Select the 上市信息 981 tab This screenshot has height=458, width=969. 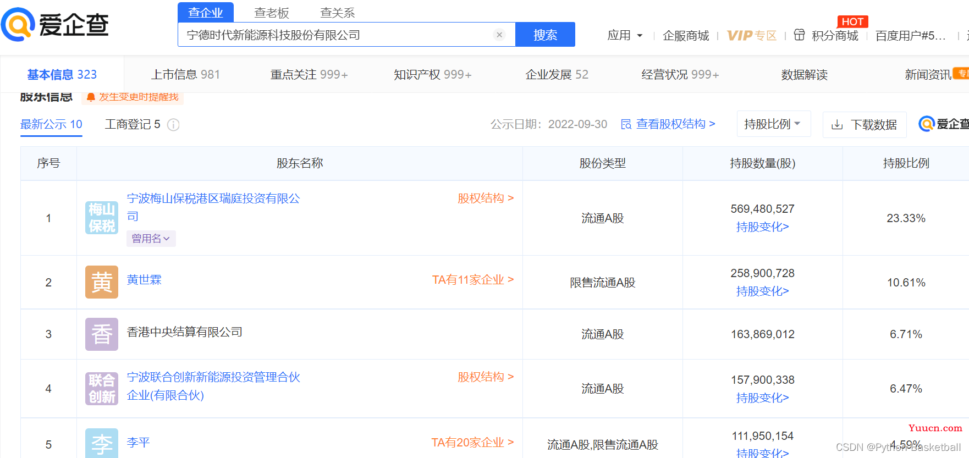186,74
